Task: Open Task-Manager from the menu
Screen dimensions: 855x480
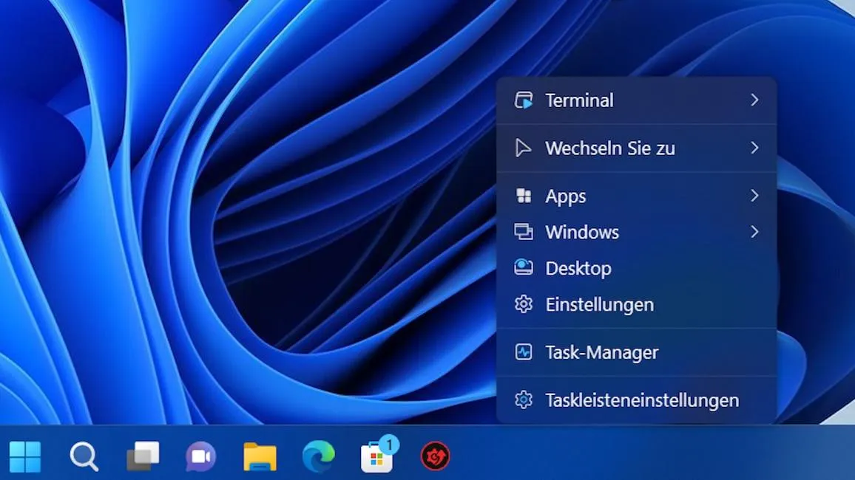Action: [x=636, y=352]
